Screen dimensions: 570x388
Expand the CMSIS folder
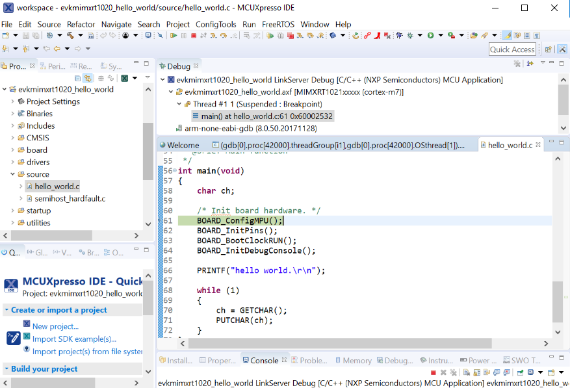click(x=12, y=138)
